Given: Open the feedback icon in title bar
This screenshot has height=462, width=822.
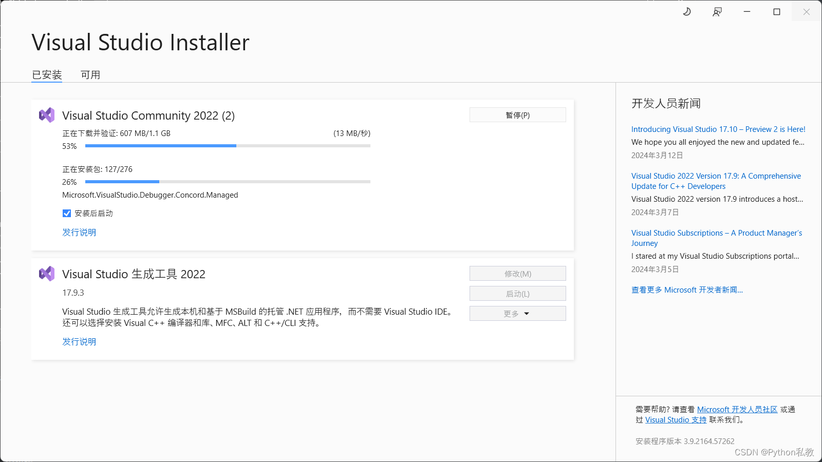Looking at the screenshot, I should tap(717, 12).
